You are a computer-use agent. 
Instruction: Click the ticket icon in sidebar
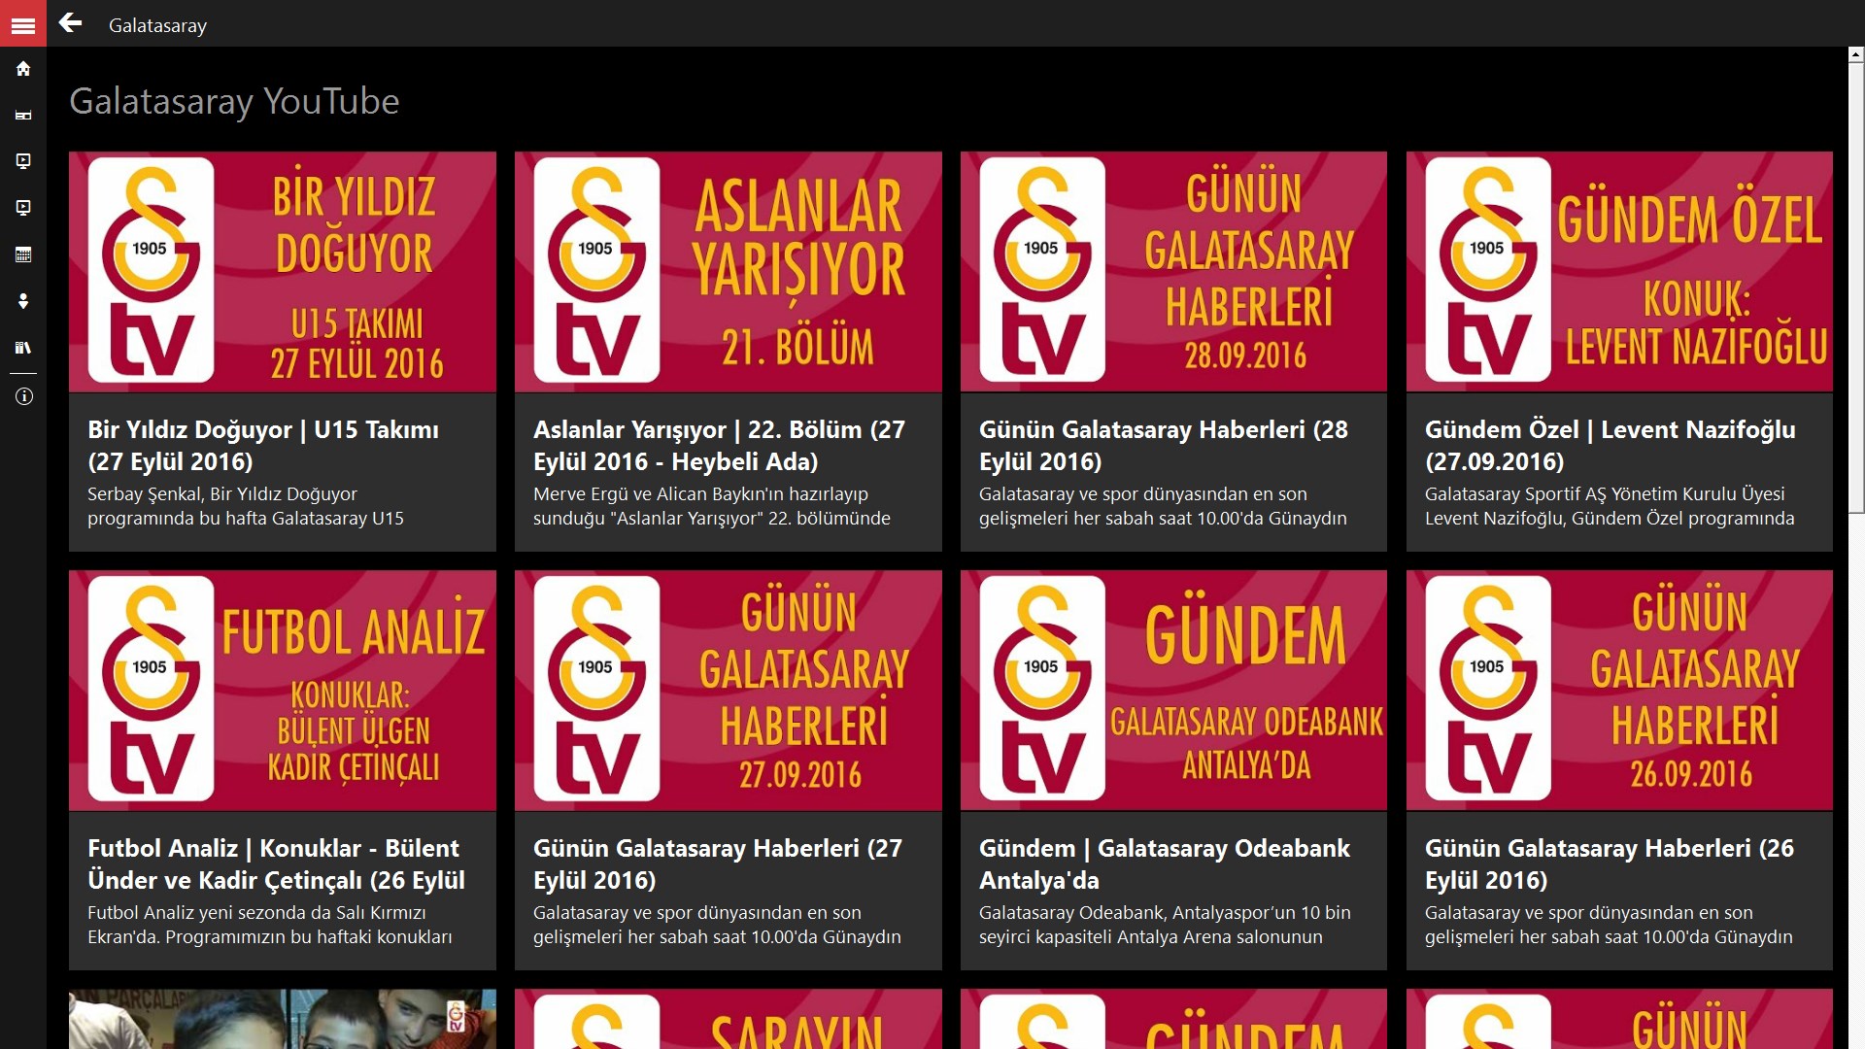pos(23,116)
